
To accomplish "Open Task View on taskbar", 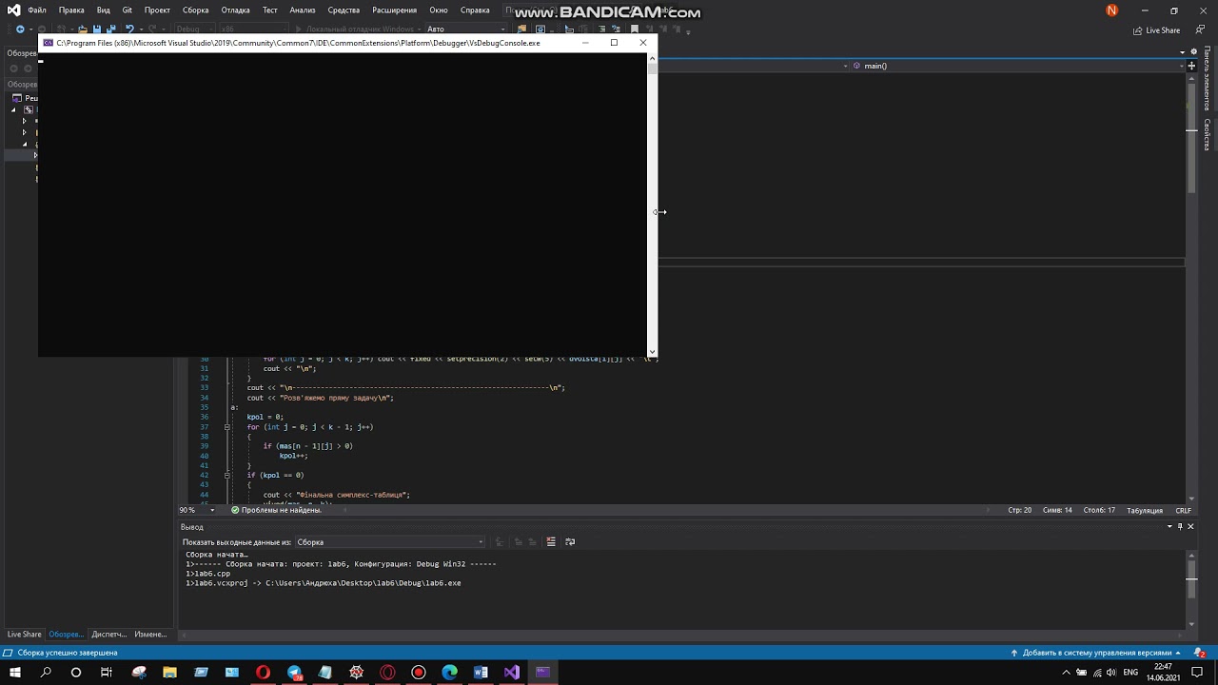I will click(x=107, y=673).
